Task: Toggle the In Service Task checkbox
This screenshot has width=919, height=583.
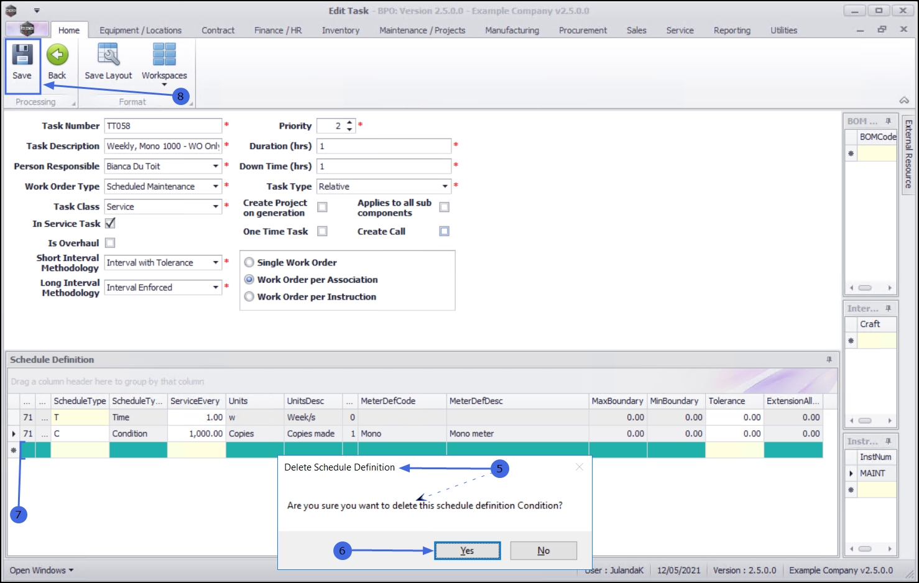Action: click(110, 223)
